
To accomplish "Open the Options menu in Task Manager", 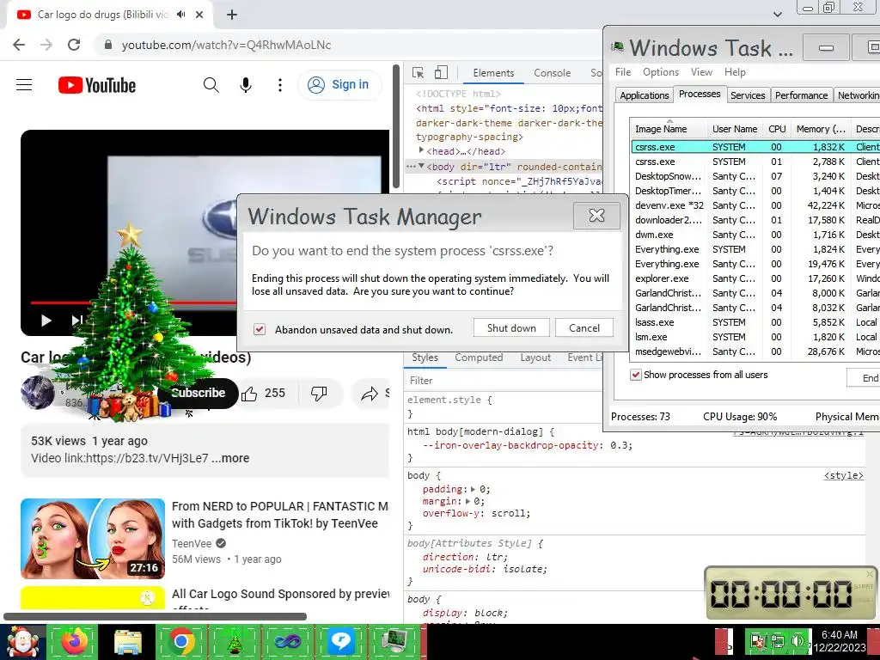I will tap(661, 72).
